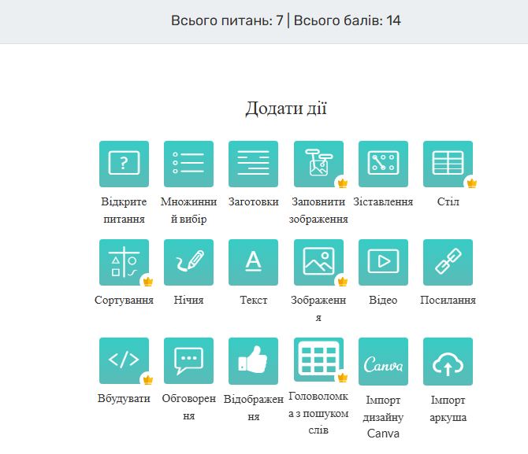Image resolution: width=528 pixels, height=454 pixels.
Task: Insert a Стіл table activity
Action: coord(448,164)
